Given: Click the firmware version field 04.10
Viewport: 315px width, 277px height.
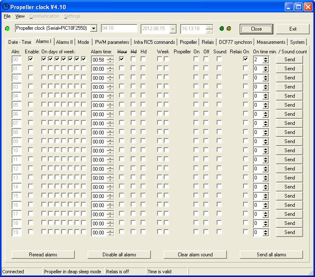Looking at the screenshot, I should tap(119, 29).
